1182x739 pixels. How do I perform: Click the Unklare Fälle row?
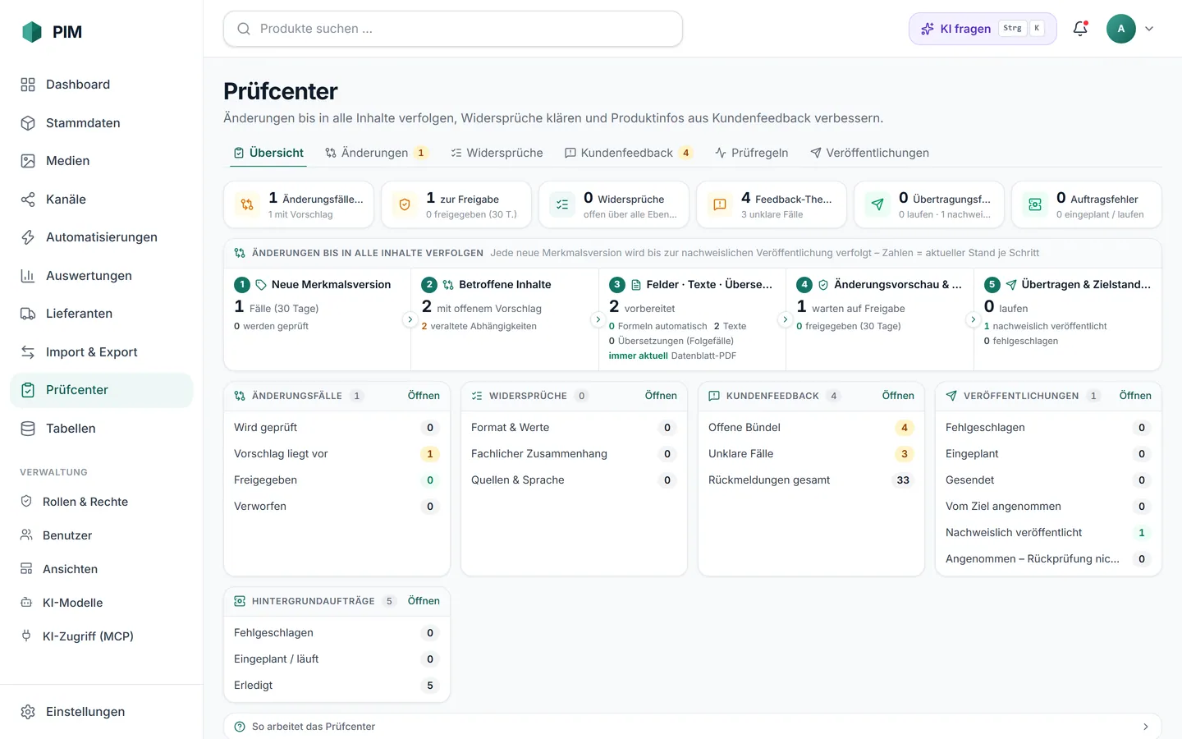(x=811, y=454)
